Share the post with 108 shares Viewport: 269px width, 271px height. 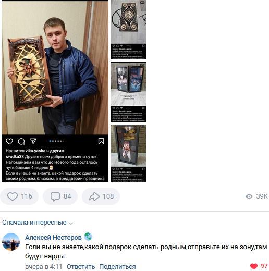[x=101, y=196]
